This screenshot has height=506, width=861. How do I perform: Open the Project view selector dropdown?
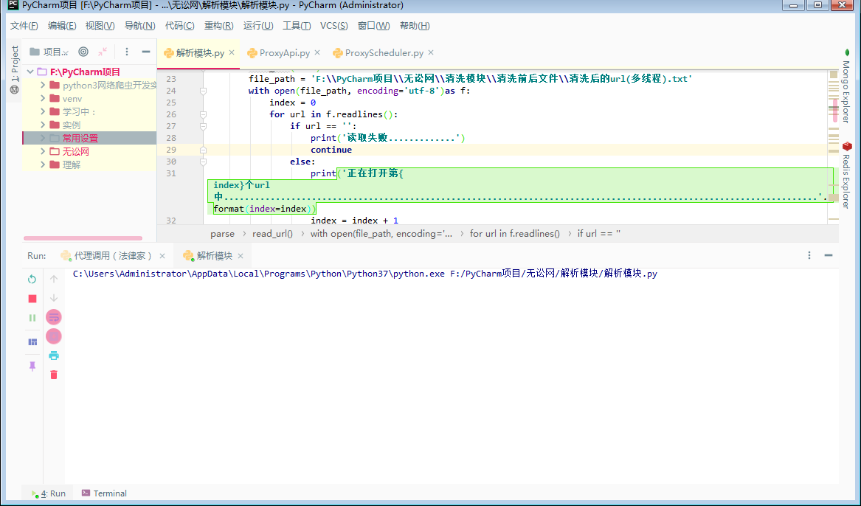(x=49, y=52)
